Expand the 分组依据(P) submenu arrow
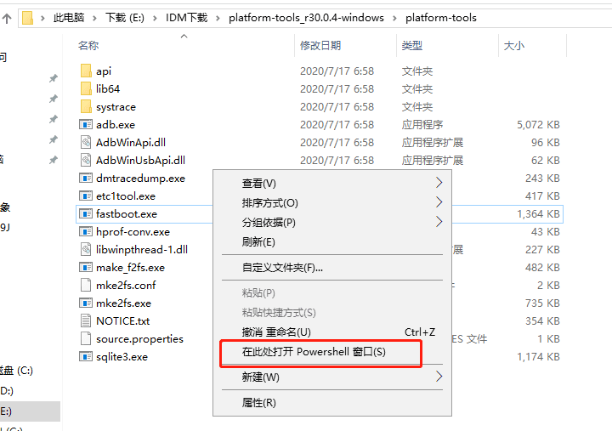 pyautogui.click(x=439, y=223)
